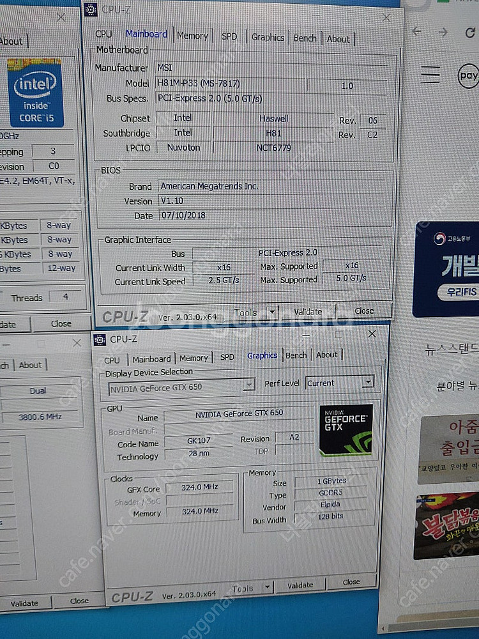Switch to Memory tab in Graphics window
This screenshot has width=479, height=639.
click(x=194, y=358)
